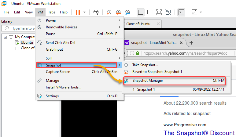Screen dimensions: 236x137
Task: Select the snapshot - LinuxMint Yahoo browser tab
Action: click(154, 43)
